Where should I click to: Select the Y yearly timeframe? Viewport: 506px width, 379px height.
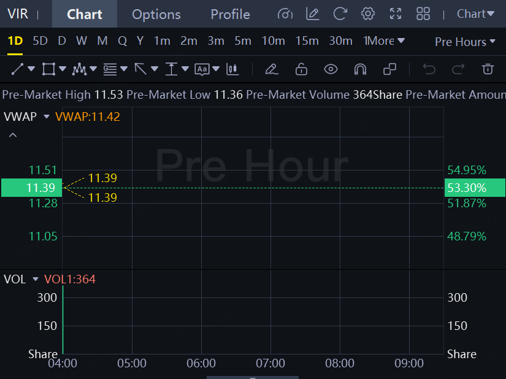[x=140, y=41]
